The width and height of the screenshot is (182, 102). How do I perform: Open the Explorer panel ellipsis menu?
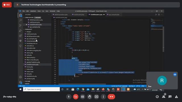(49, 14)
